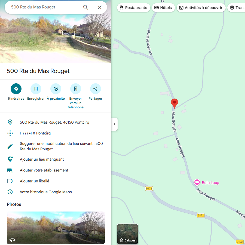Click the Le Clou Maurel road label
245x245 pixels.
[x=149, y=42]
